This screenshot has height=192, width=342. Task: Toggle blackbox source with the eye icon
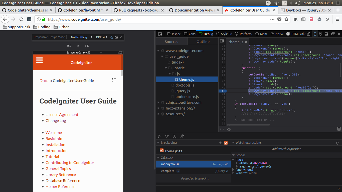229,129
